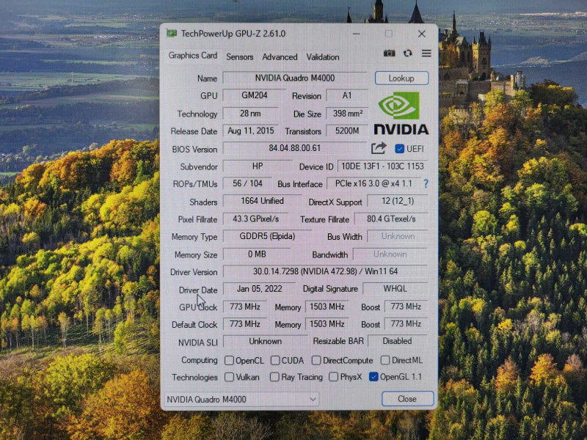
Task: Click the Computing label text
Action: click(199, 360)
